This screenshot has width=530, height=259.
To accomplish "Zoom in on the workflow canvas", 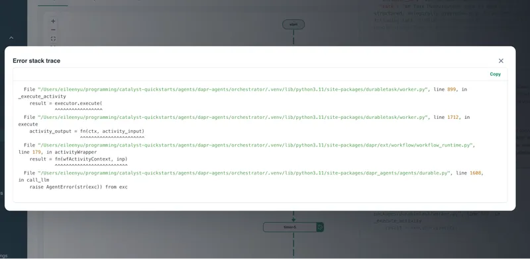I will click(x=53, y=21).
